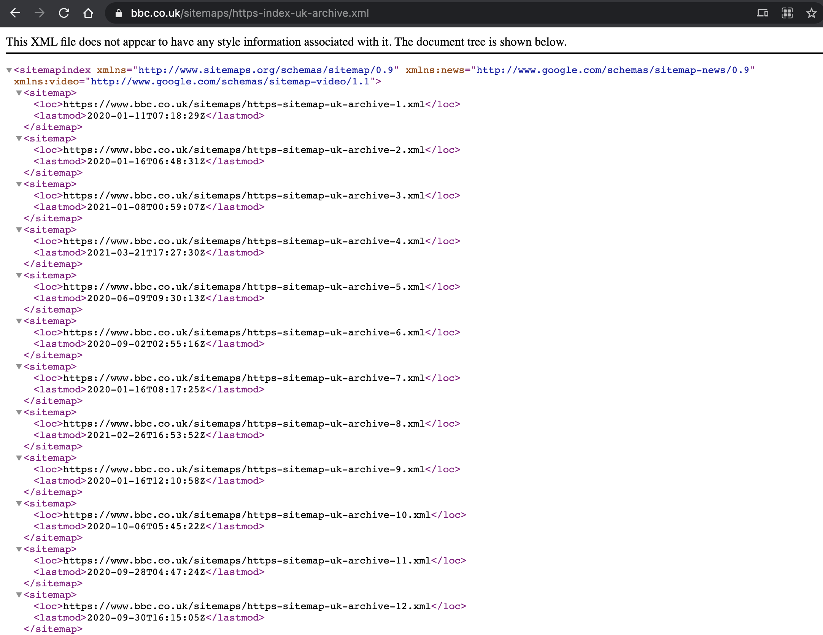Bookmark this page with the star

click(x=811, y=13)
